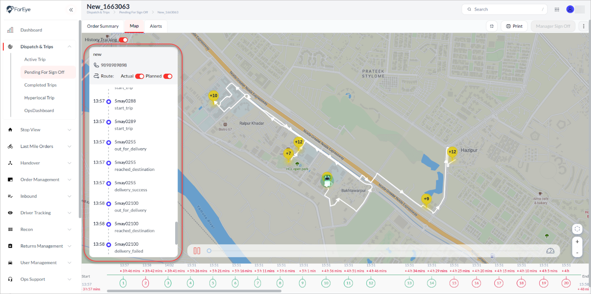Toggle the Planned route switch
This screenshot has width=591, height=294.
click(168, 76)
